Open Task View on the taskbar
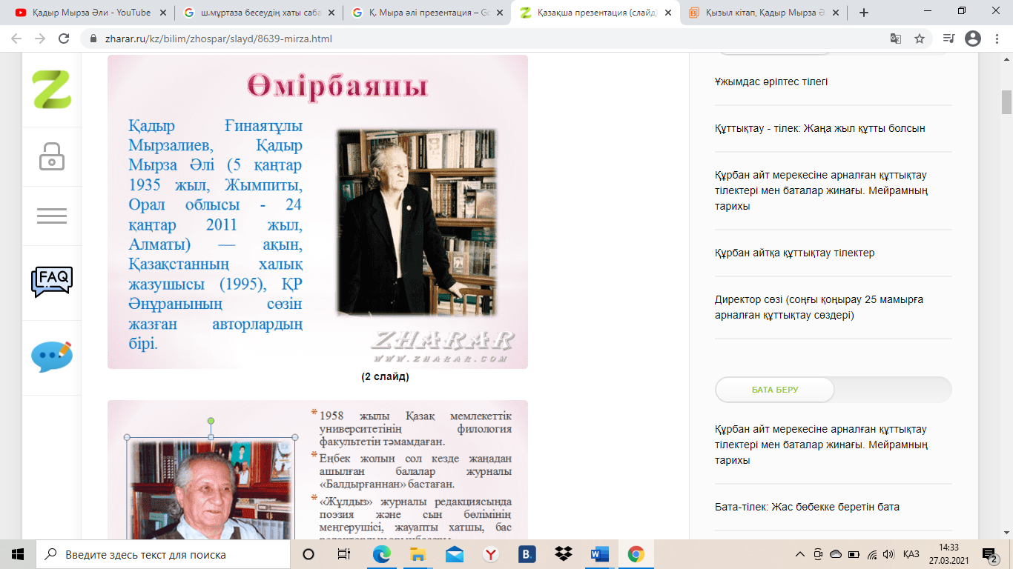The image size is (1013, 569). tap(343, 554)
